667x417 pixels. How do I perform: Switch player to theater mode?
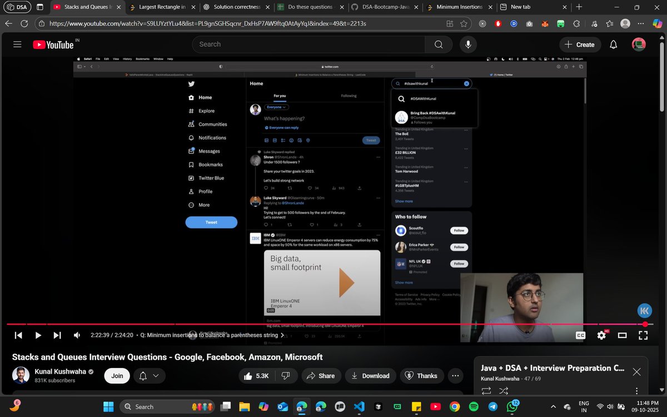click(x=623, y=335)
